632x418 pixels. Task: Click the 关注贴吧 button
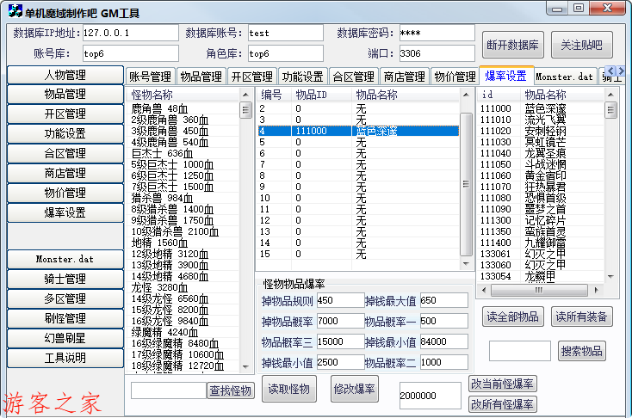click(x=581, y=45)
